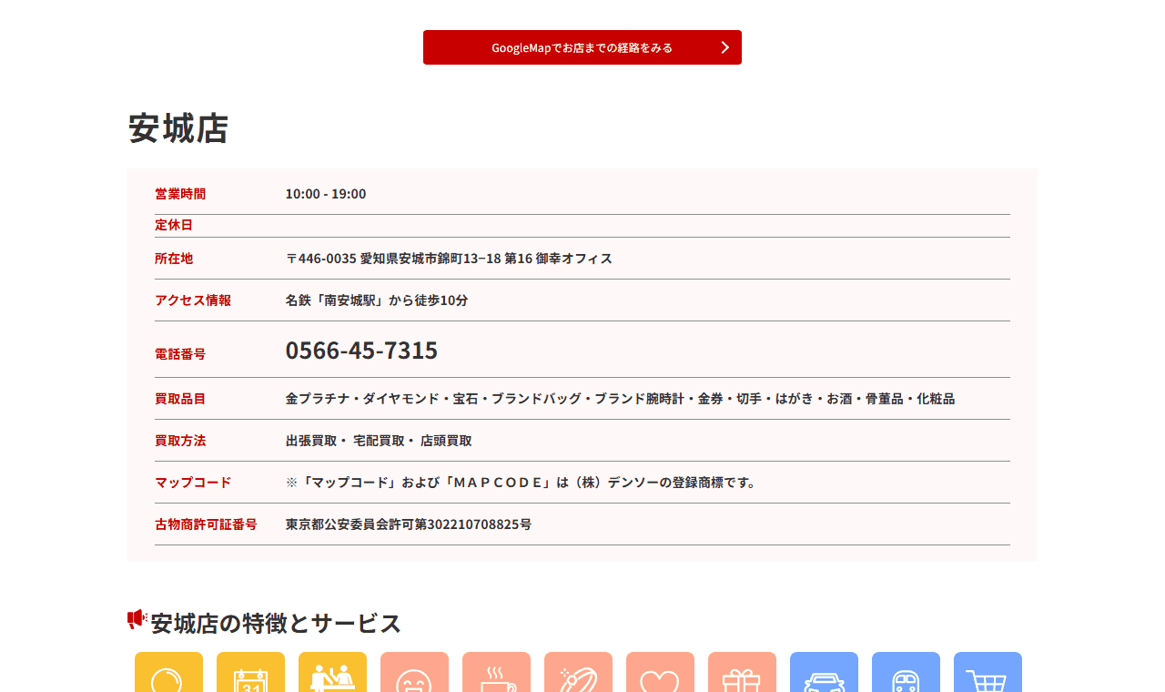This screenshot has height=692, width=1165.
Task: Select the heart icon tile
Action: click(660, 672)
